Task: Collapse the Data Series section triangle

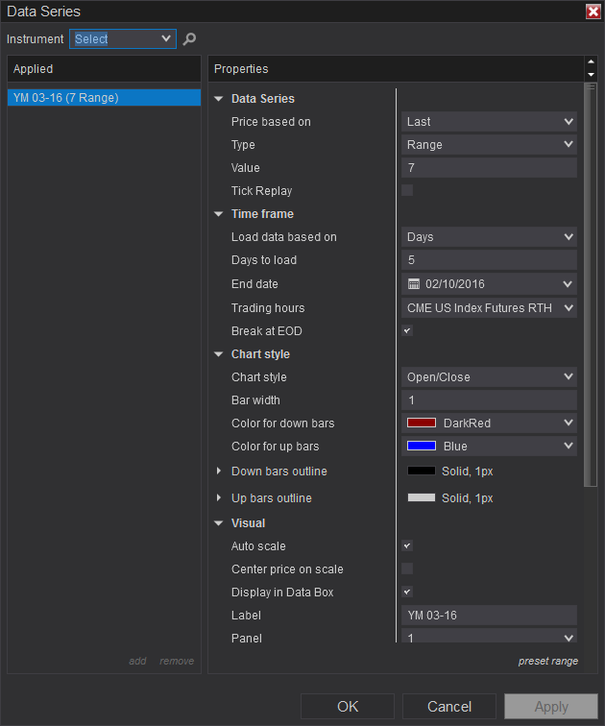Action: pos(219,99)
